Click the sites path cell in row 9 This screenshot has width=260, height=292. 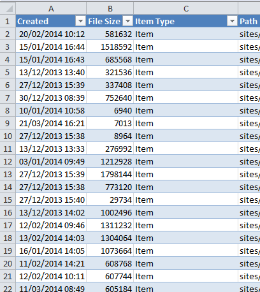point(249,123)
